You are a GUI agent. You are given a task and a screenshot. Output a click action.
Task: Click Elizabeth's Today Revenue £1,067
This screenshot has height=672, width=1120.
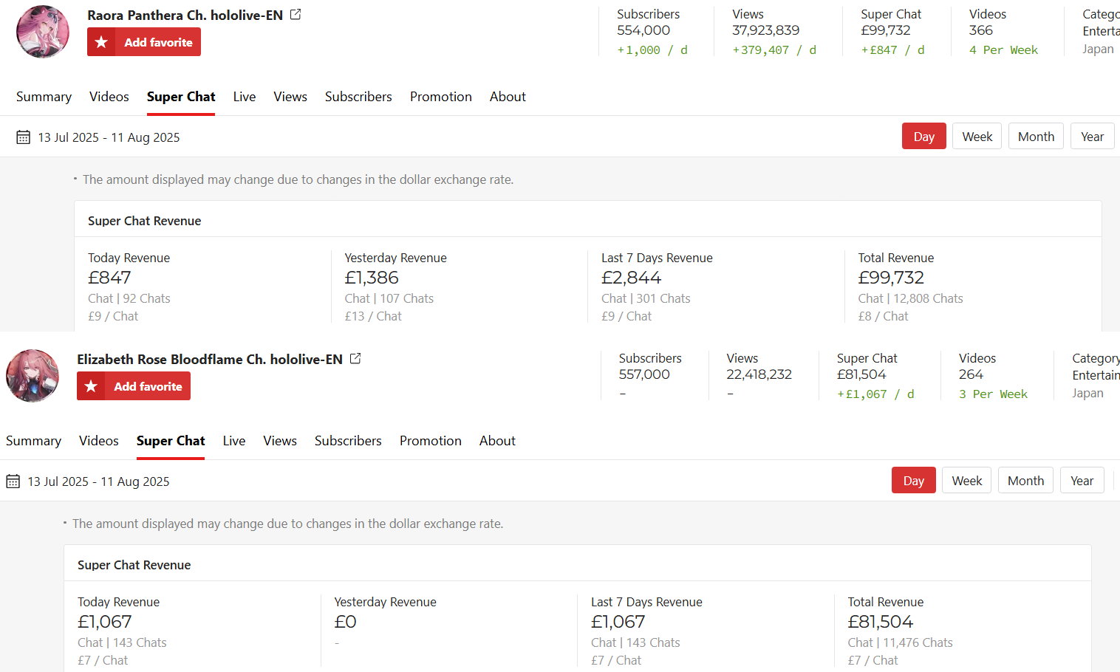point(105,622)
